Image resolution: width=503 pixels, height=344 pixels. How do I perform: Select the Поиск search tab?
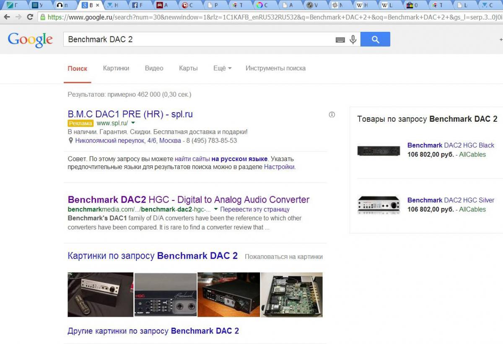coord(78,69)
